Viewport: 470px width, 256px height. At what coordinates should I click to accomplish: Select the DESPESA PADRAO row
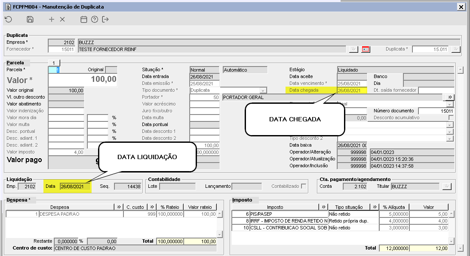[111, 214]
